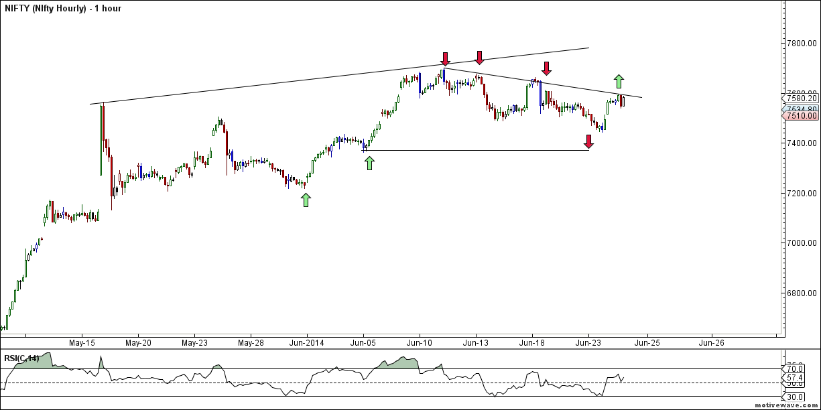This screenshot has height=410, width=821.
Task: Select the chart title NIFTY (Nifty Hourly)
Action: click(x=62, y=9)
